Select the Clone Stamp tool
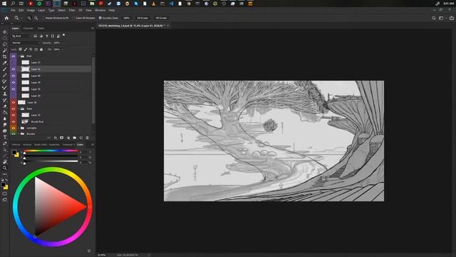 [5, 94]
